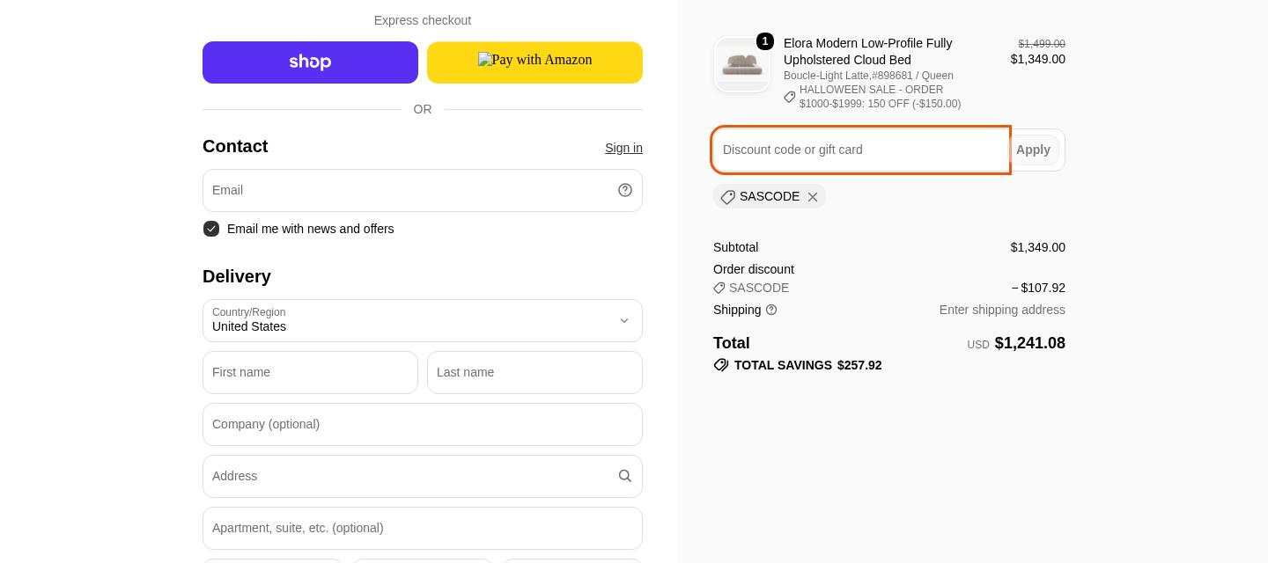Select the Total Savings $257.92 text
This screenshot has height=563, width=1268.
(x=807, y=365)
